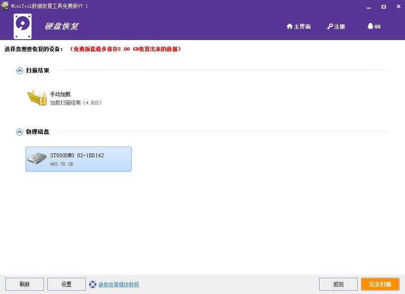The height and width of the screenshot is (294, 405).
Task: Click 加载扫描结果 (*.RSS) description
Action: [x=76, y=103]
